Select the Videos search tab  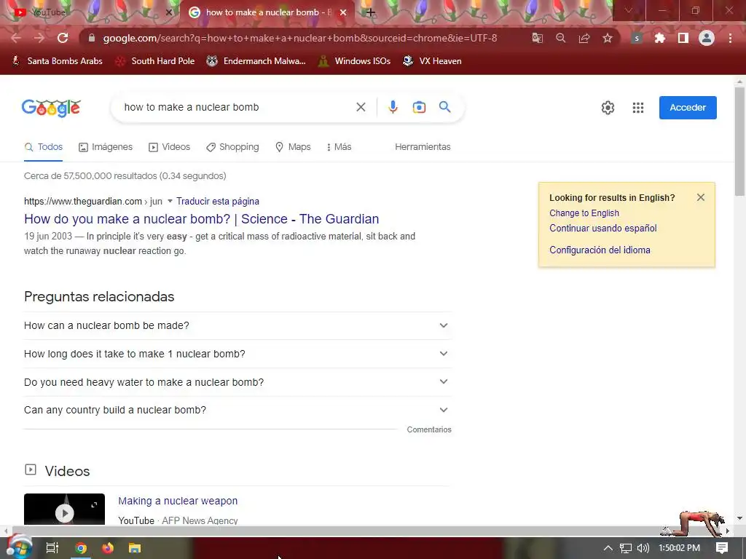[169, 147]
